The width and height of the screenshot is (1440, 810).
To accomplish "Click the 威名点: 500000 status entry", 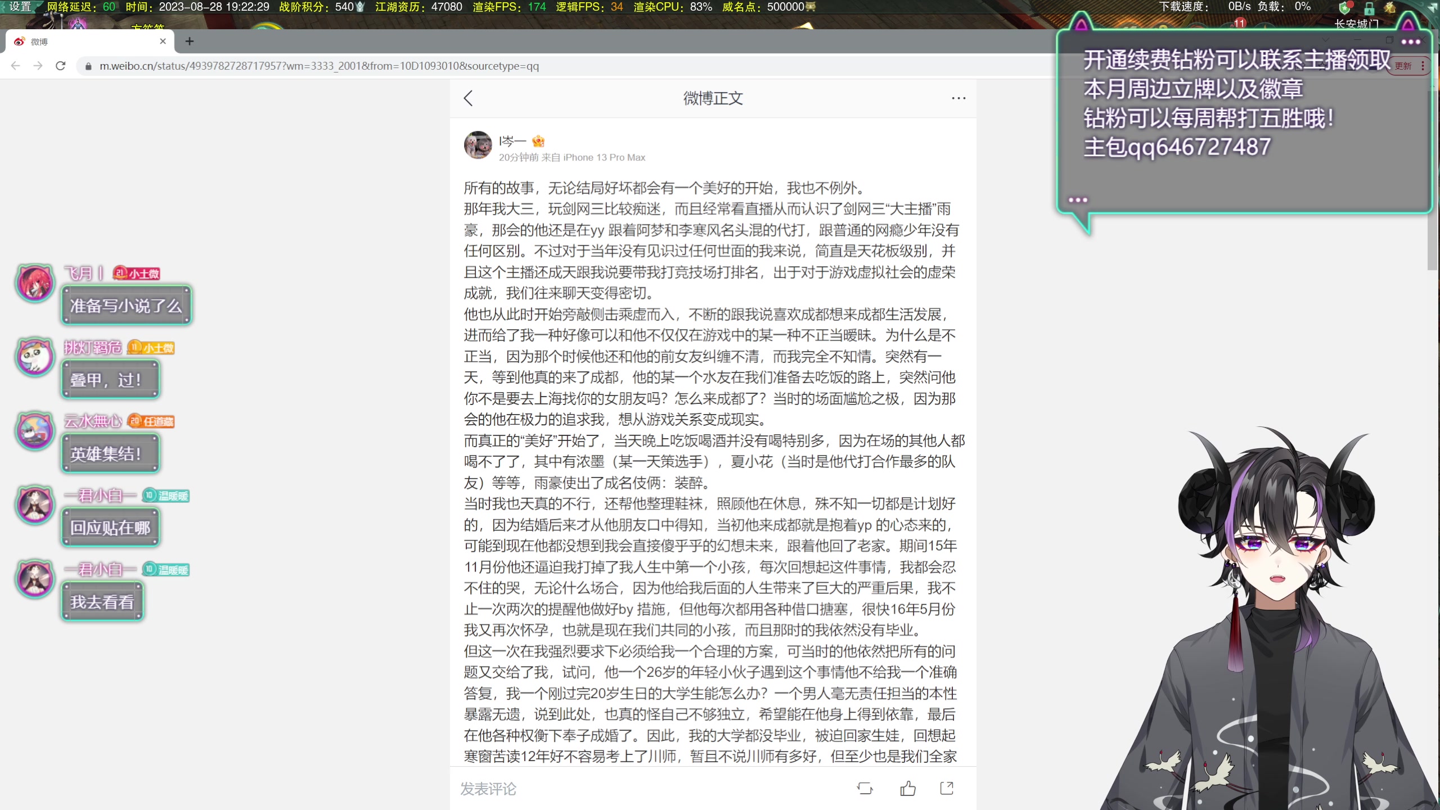I will click(769, 7).
